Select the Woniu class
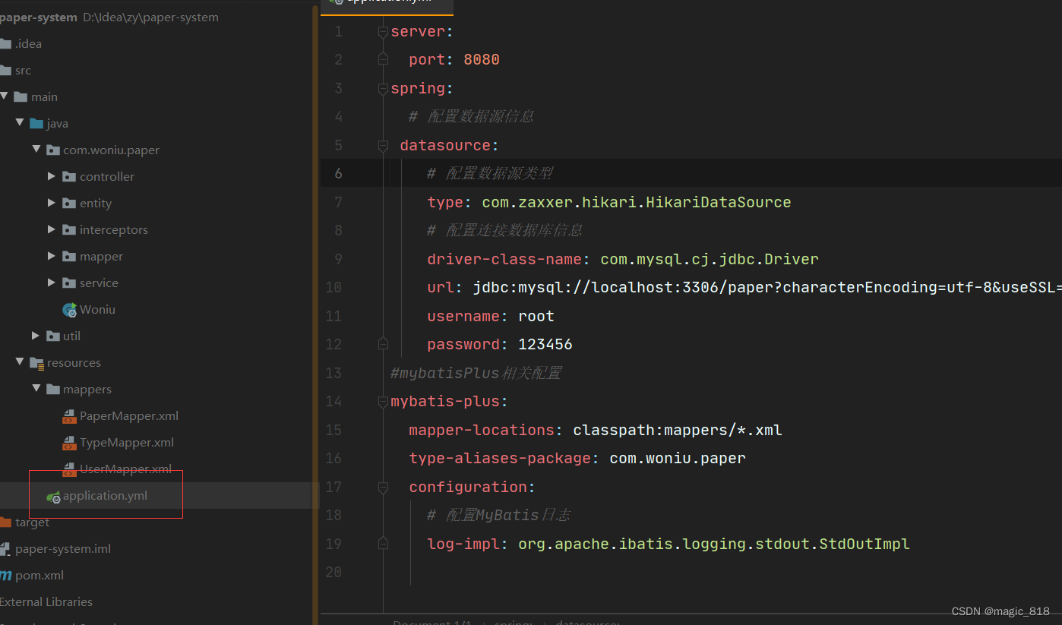Viewport: 1062px width, 625px height. pyautogui.click(x=97, y=309)
